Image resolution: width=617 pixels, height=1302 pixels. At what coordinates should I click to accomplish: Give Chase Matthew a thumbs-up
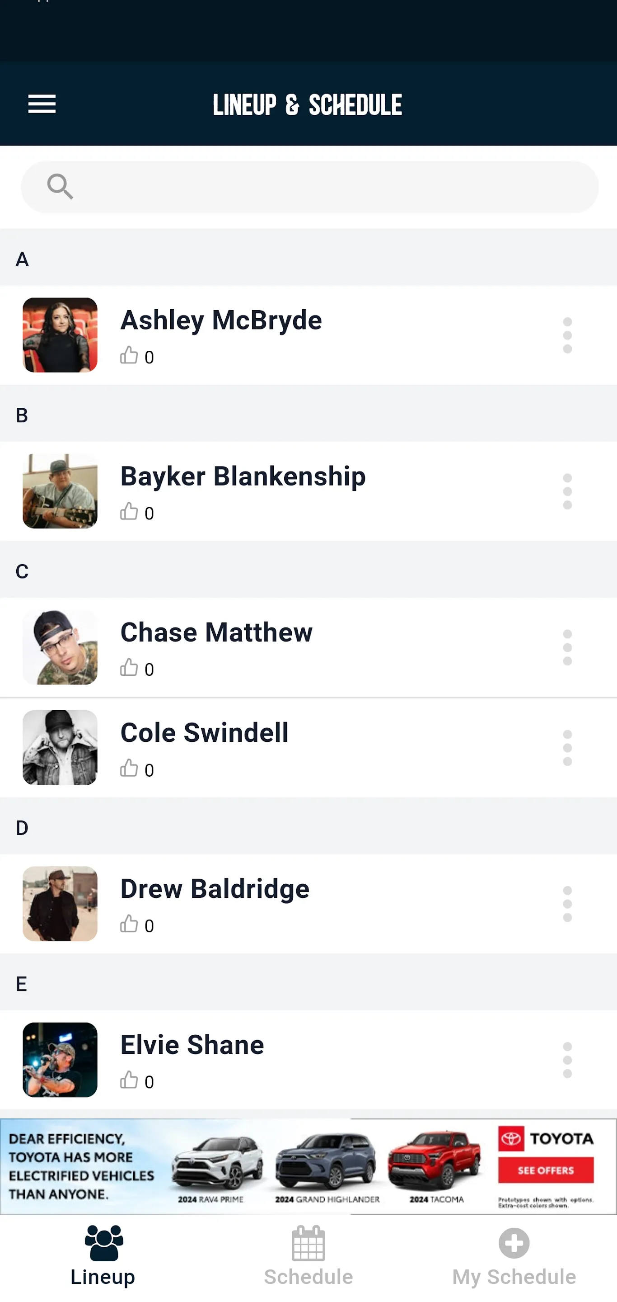click(x=129, y=668)
